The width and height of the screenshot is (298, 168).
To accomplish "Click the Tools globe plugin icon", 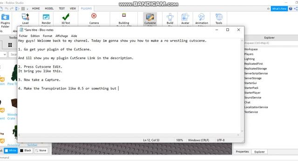I will [x=219, y=17].
